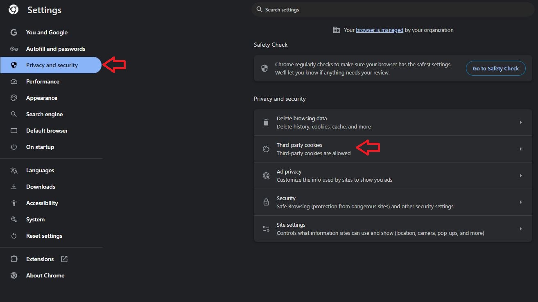Click the Chrome logo beside Settings
This screenshot has height=302, width=538.
pos(14,10)
